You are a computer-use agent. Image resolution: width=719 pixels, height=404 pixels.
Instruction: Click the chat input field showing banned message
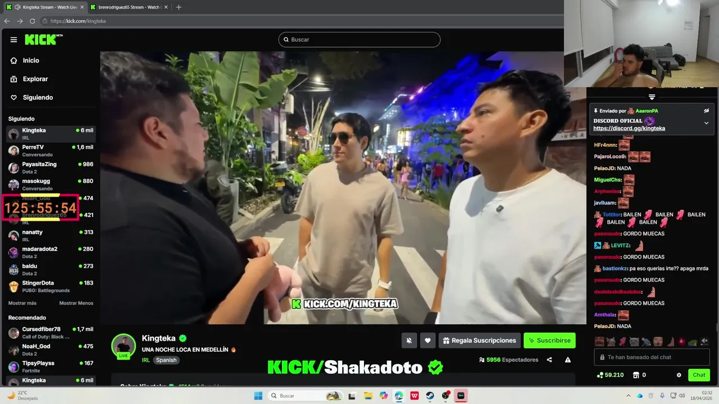(x=652, y=357)
